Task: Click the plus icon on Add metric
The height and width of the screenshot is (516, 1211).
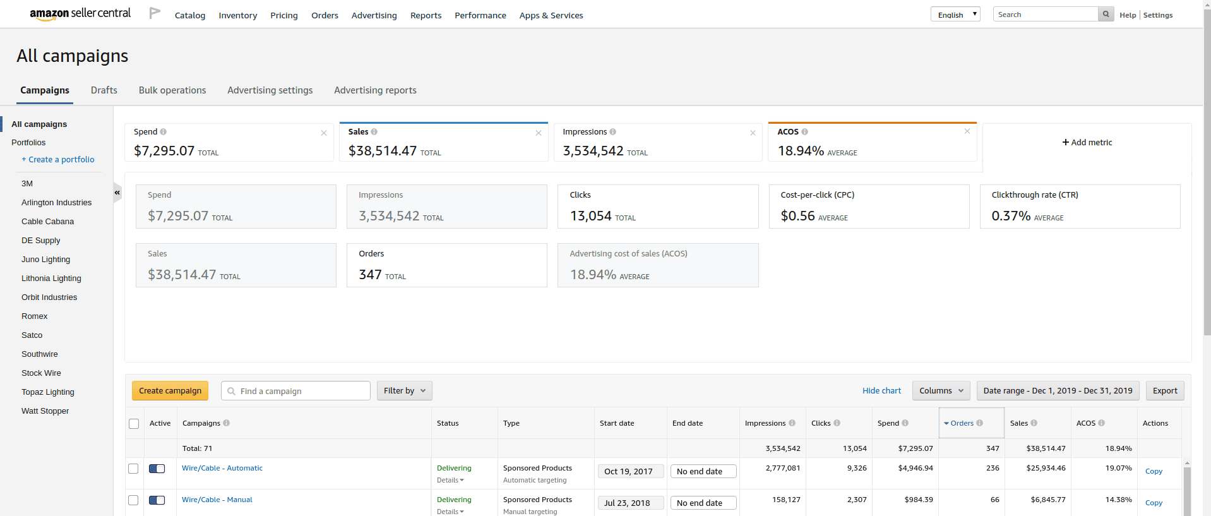Action: [1066, 142]
